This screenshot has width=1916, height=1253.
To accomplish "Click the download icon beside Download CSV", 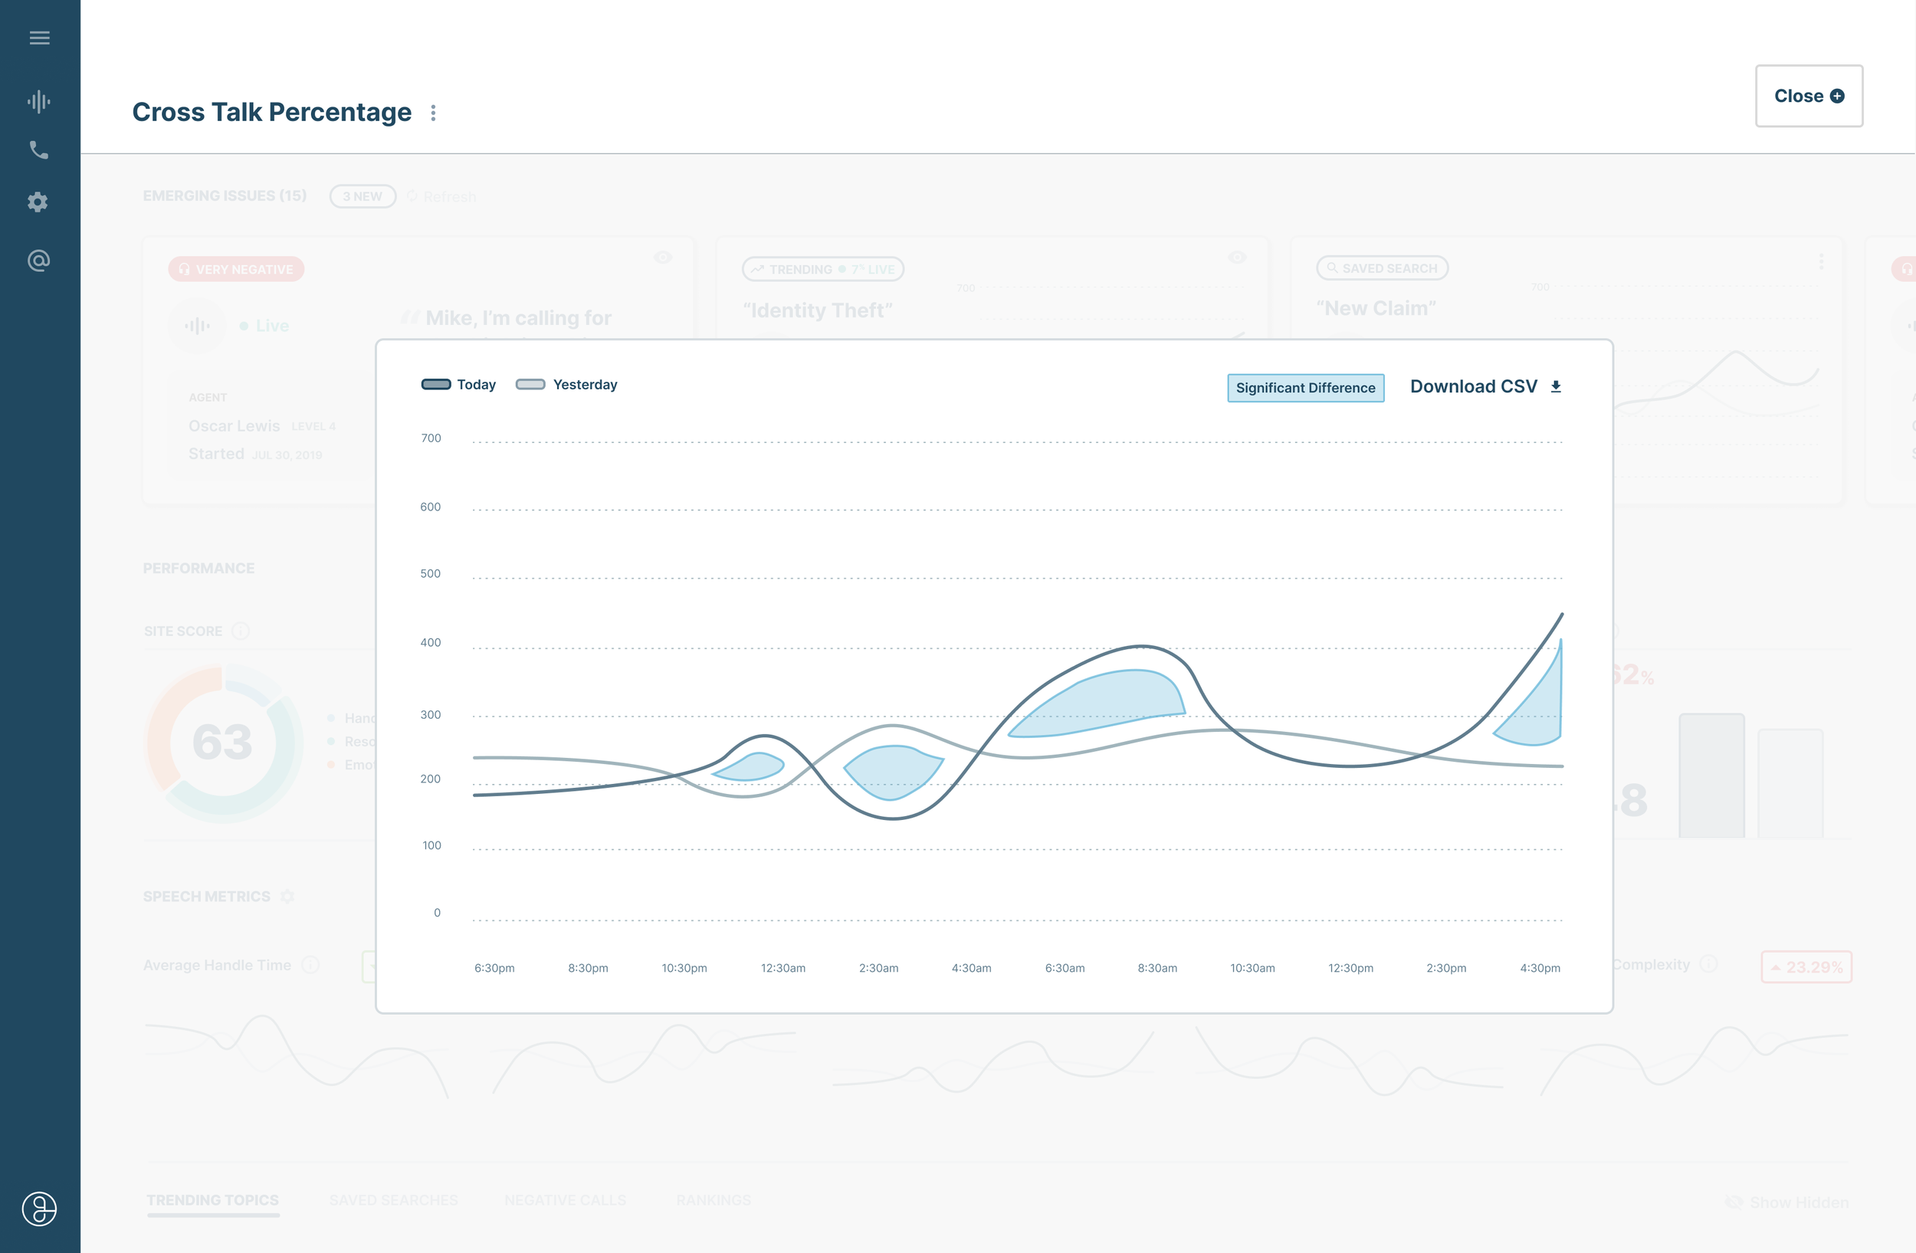I will click(x=1555, y=385).
